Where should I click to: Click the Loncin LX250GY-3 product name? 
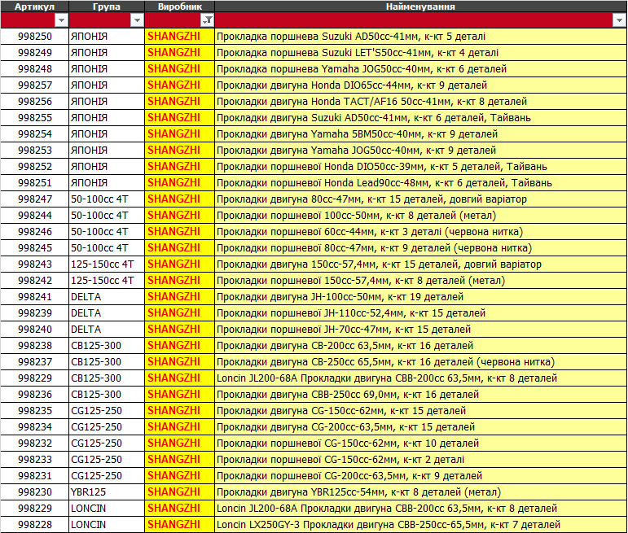click(x=420, y=525)
